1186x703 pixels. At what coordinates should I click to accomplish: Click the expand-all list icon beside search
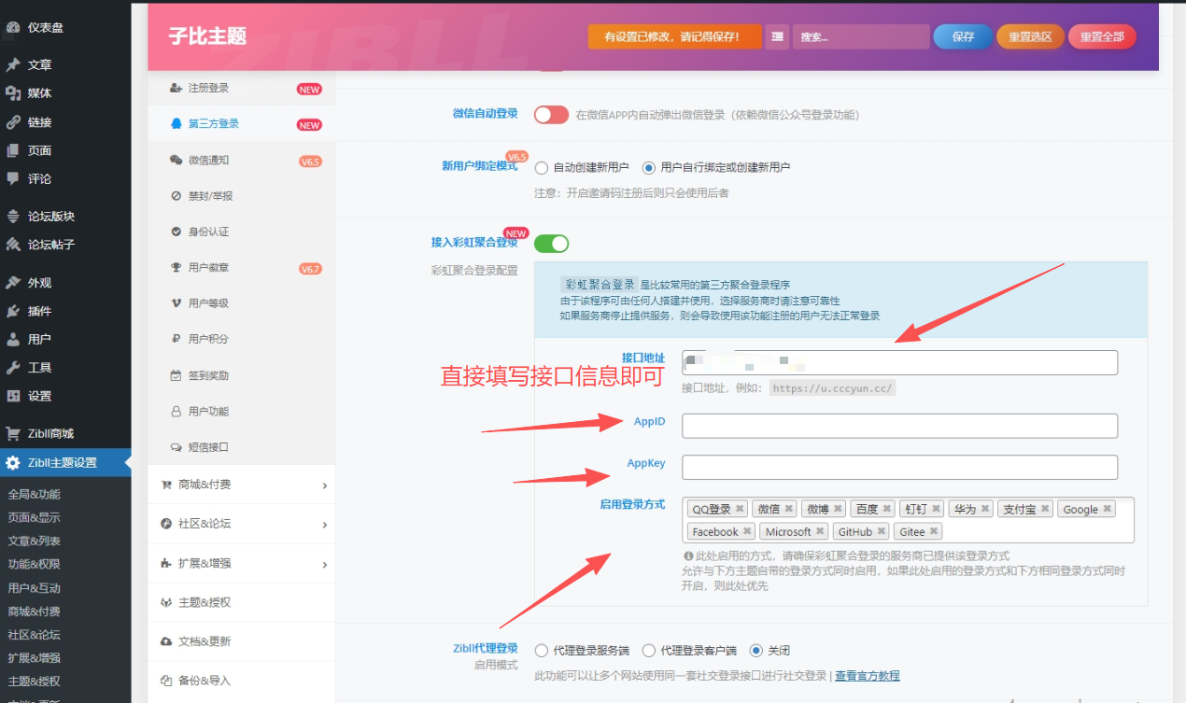pos(777,37)
